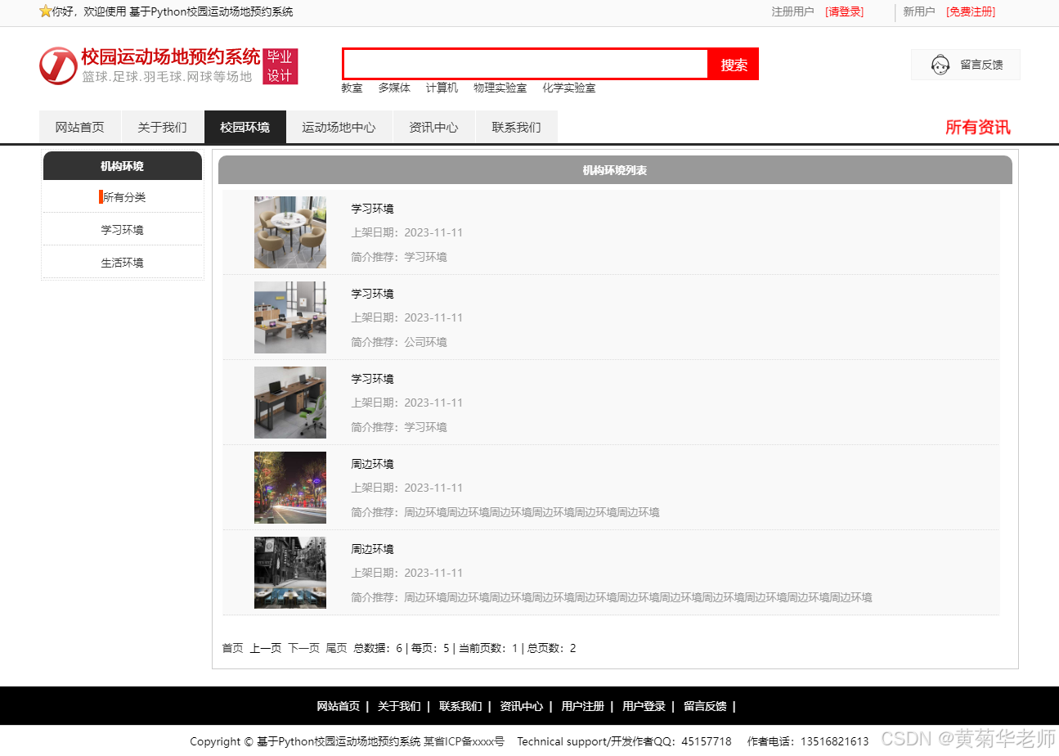Open 用户注册 link in the footer
The image size is (1059, 756).
point(582,705)
